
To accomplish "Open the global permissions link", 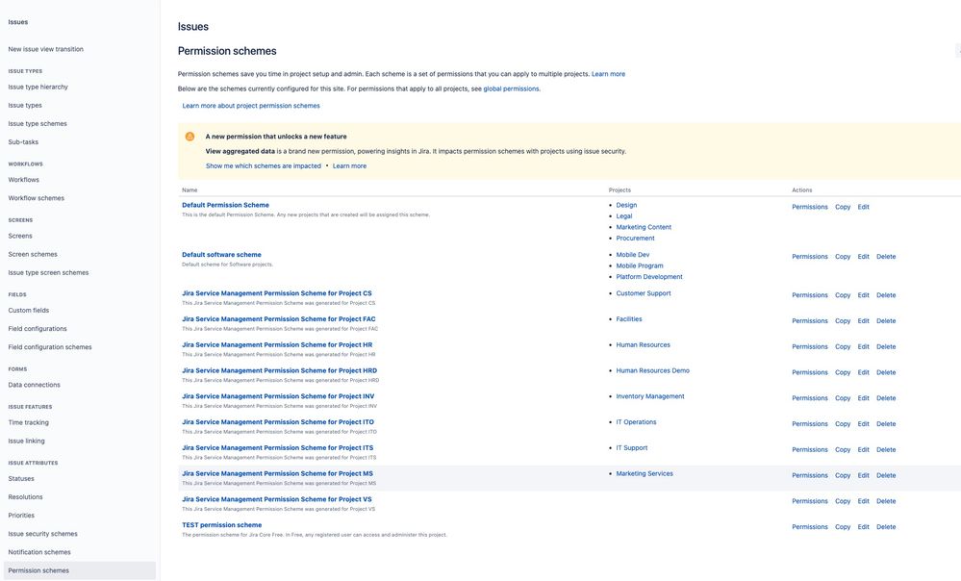I will coord(511,88).
